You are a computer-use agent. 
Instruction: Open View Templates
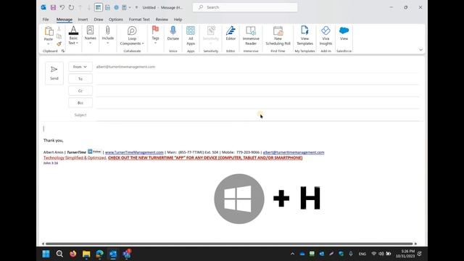click(304, 36)
